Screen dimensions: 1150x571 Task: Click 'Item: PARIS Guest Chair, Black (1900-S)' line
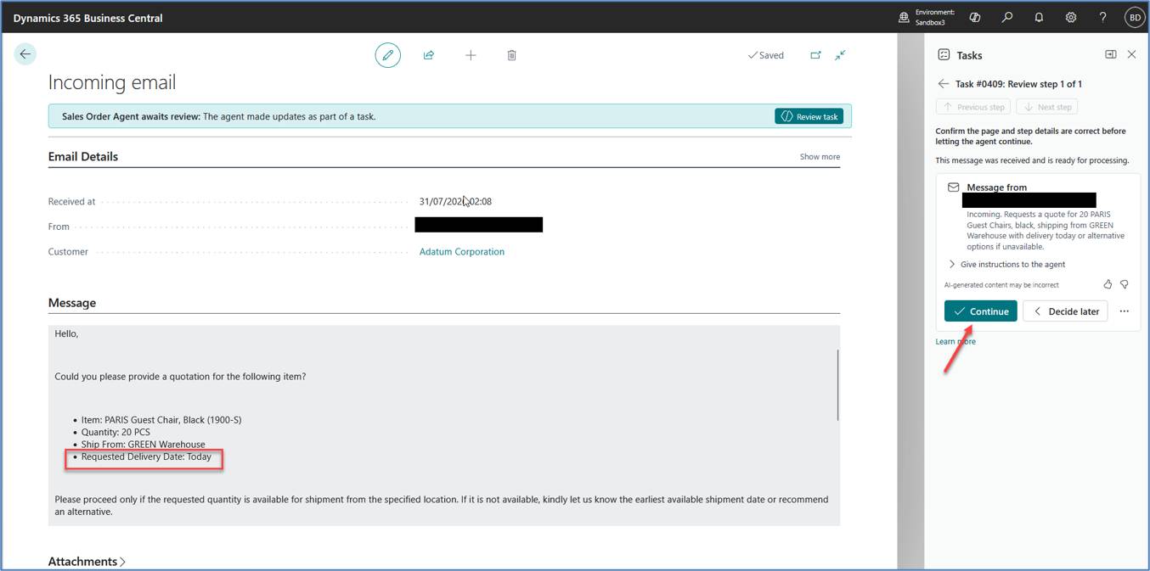pos(161,420)
